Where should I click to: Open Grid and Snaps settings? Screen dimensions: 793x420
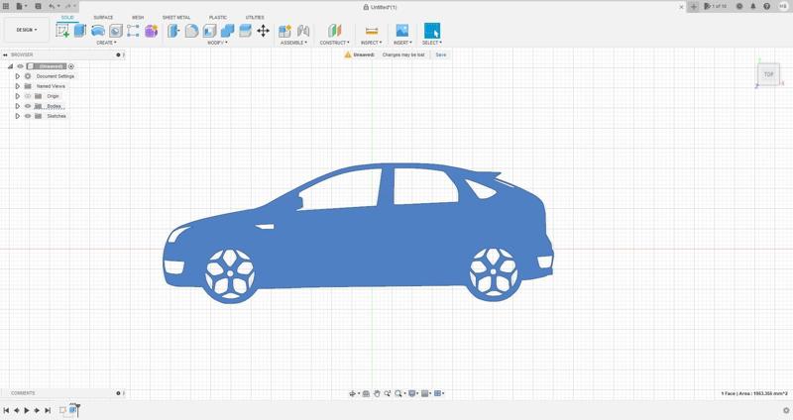pos(426,393)
